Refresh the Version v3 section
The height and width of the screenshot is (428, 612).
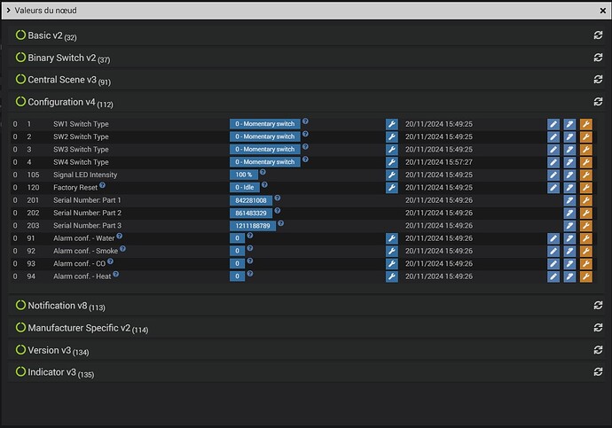[x=598, y=350]
